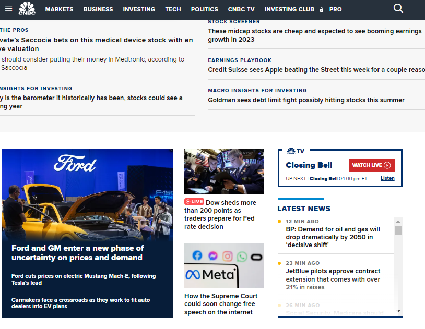The height and width of the screenshot is (329, 425).
Task: Open the barometer stocks year article
Action: 91,102
